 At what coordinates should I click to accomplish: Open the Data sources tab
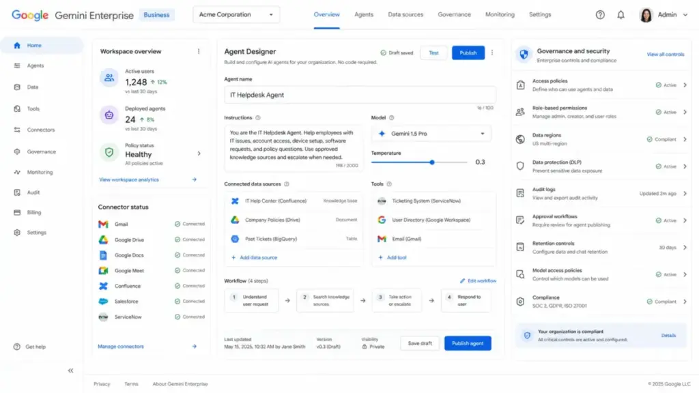pyautogui.click(x=405, y=15)
